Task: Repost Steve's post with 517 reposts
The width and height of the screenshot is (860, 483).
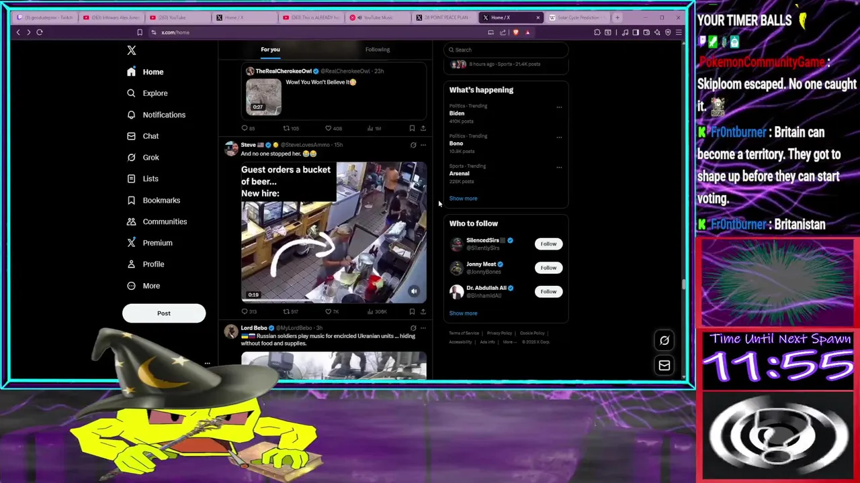Action: coord(290,311)
